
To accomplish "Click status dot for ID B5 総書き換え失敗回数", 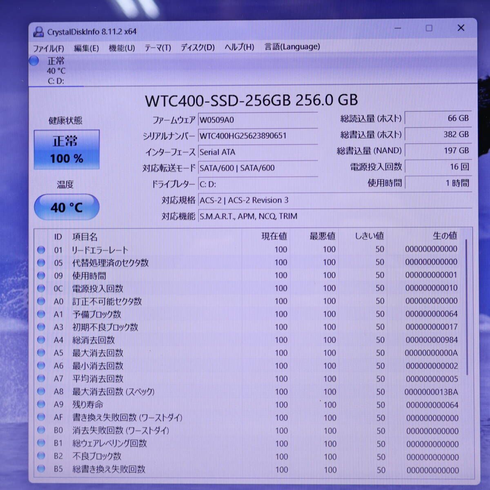I will pyautogui.click(x=41, y=469).
